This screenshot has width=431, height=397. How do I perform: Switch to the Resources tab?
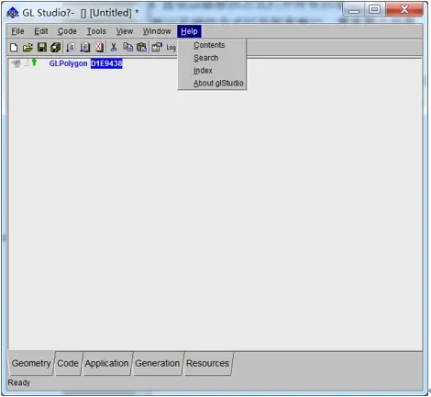207,363
